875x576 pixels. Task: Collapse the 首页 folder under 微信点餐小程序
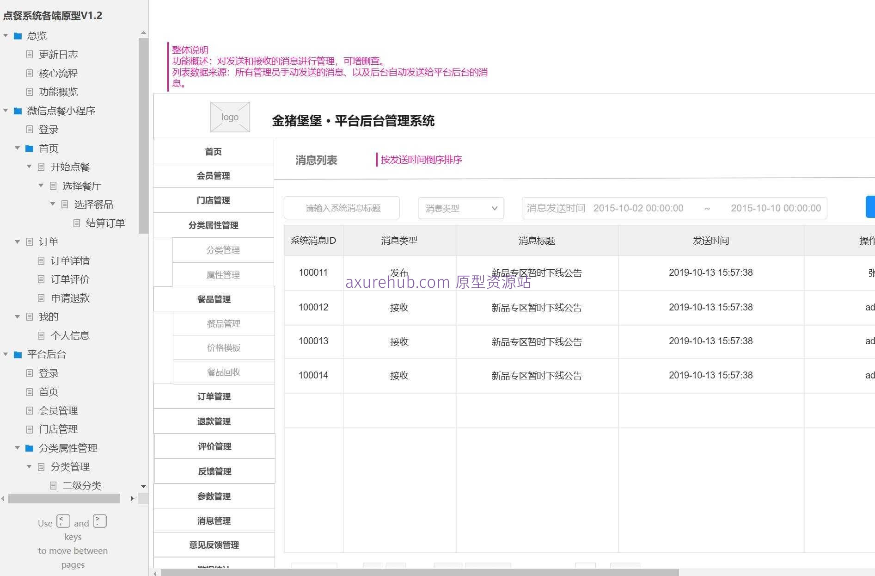click(x=18, y=148)
